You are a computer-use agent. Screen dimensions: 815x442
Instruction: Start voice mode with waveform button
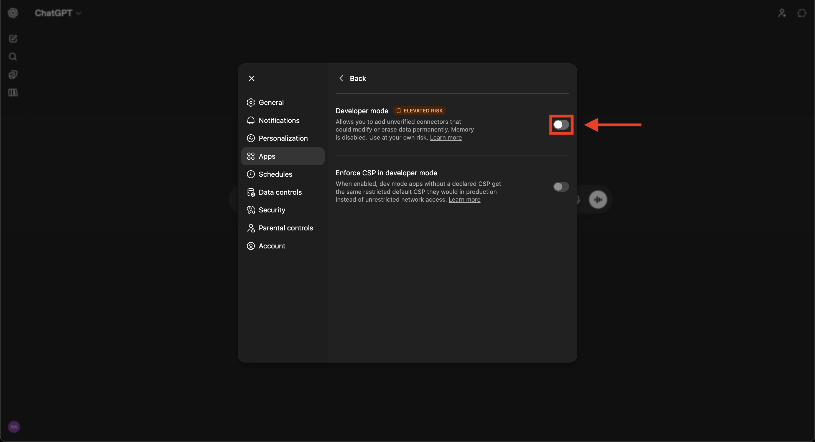[x=598, y=199]
